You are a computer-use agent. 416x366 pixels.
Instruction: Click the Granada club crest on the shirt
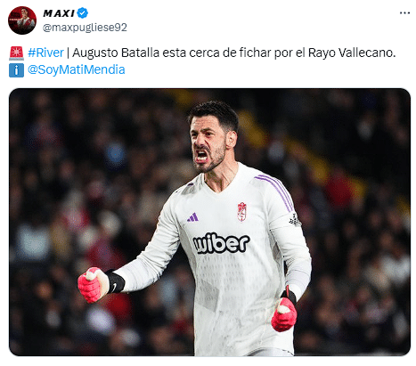[x=241, y=212]
